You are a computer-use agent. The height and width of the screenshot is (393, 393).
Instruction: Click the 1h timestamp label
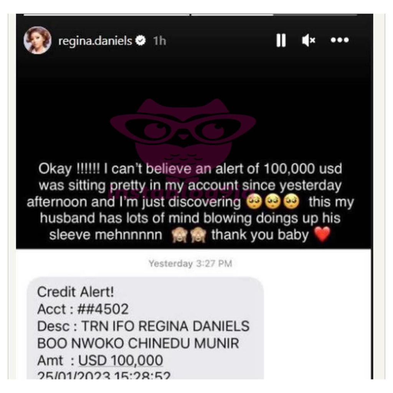[x=160, y=41]
